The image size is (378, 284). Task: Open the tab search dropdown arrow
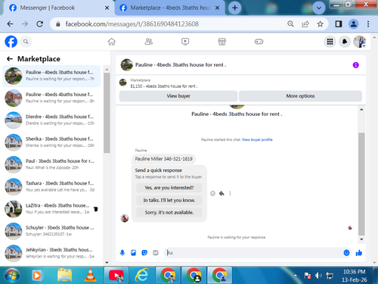(x=319, y=8)
